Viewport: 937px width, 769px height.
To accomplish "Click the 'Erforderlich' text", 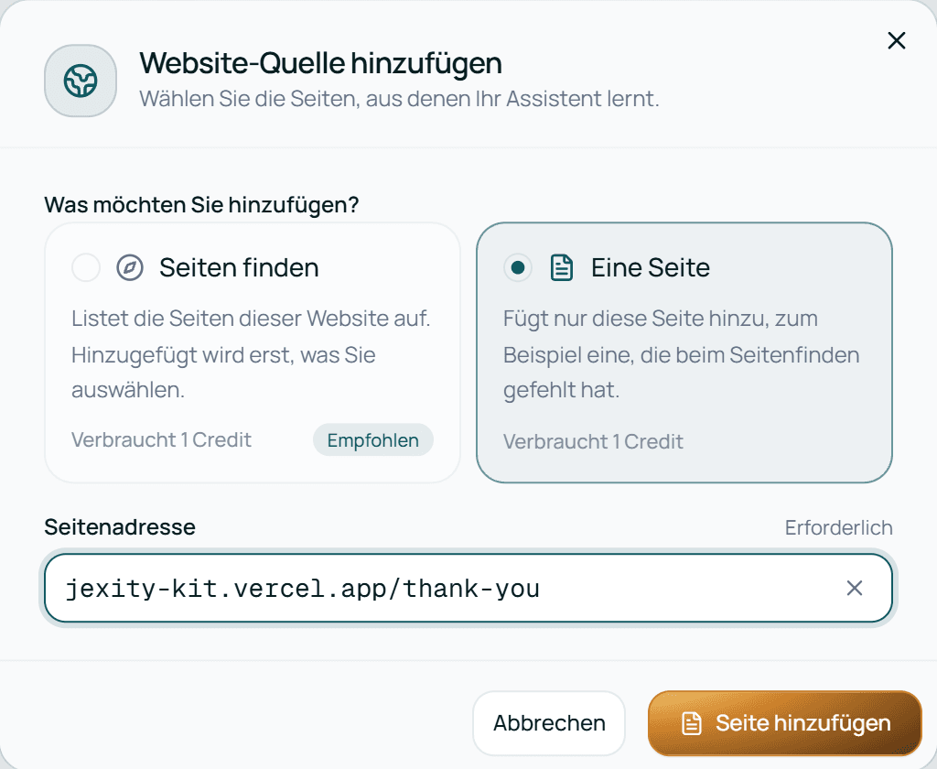I will (838, 528).
